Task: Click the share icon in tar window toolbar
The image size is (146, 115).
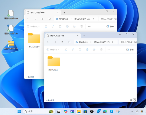Action: pos(74,26)
